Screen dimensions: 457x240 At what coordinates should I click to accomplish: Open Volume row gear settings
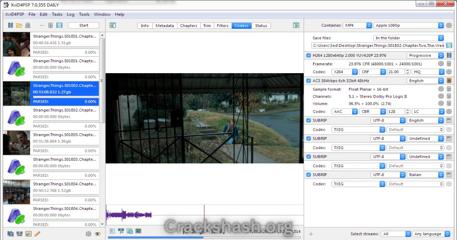coord(441,104)
